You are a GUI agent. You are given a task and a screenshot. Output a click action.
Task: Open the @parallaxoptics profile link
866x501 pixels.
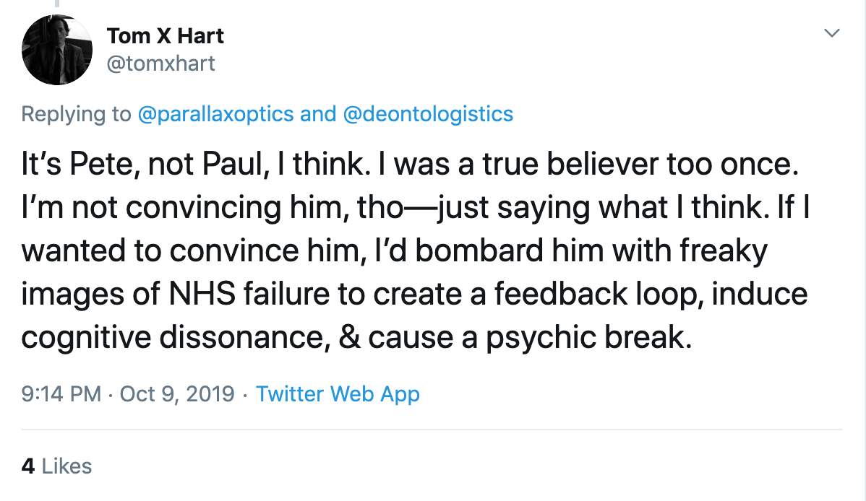click(x=215, y=113)
